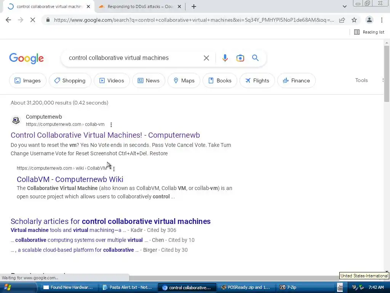Open the Windows Start button
This screenshot has height=293, width=390.
(7, 287)
